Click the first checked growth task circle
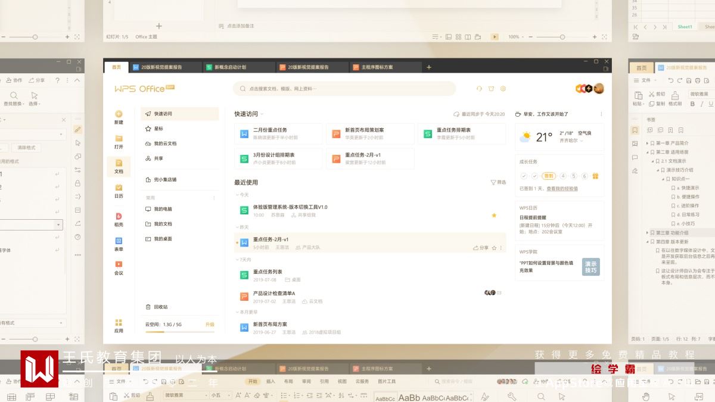This screenshot has height=402, width=715. [524, 176]
